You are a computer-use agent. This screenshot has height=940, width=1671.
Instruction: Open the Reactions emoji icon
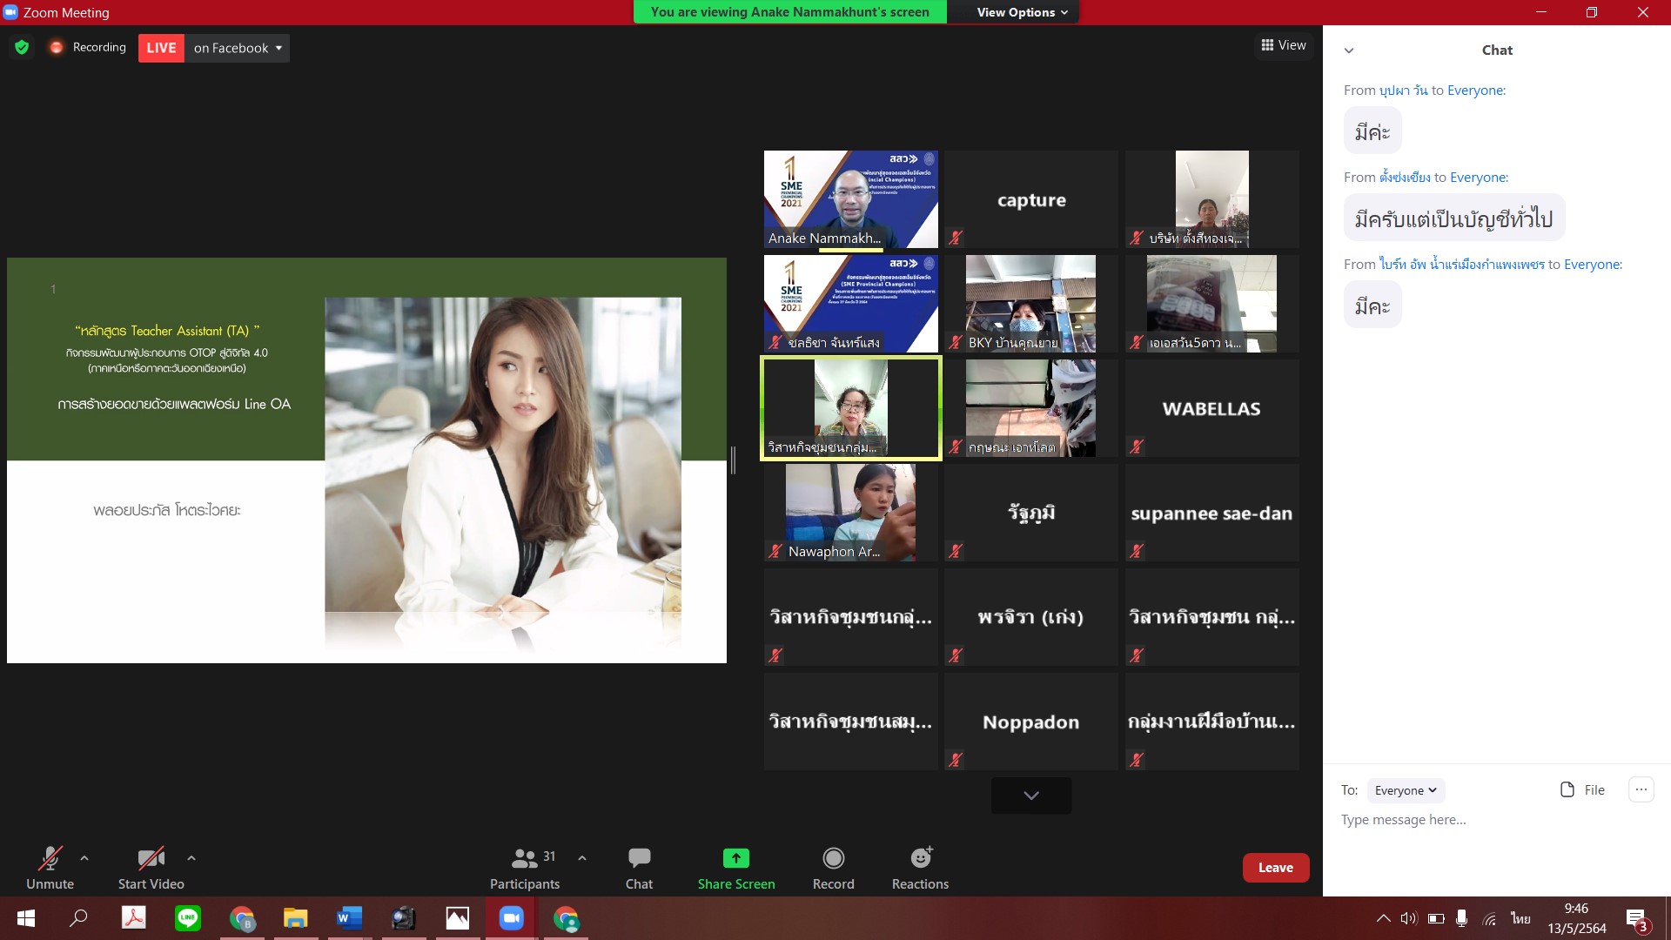920,858
